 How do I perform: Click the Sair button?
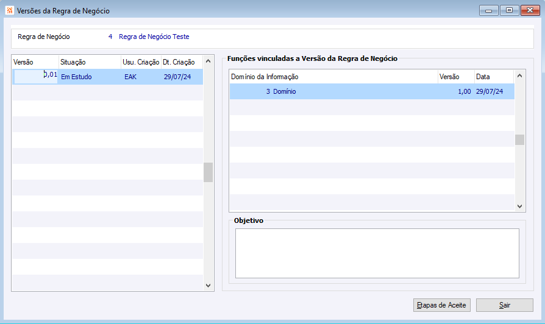[504, 305]
